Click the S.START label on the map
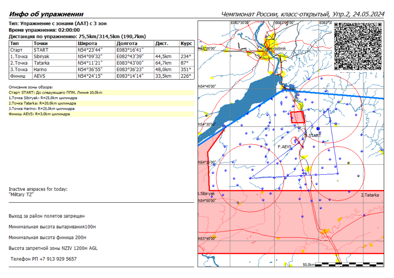The width and height of the screenshot is (394, 278). [313, 136]
